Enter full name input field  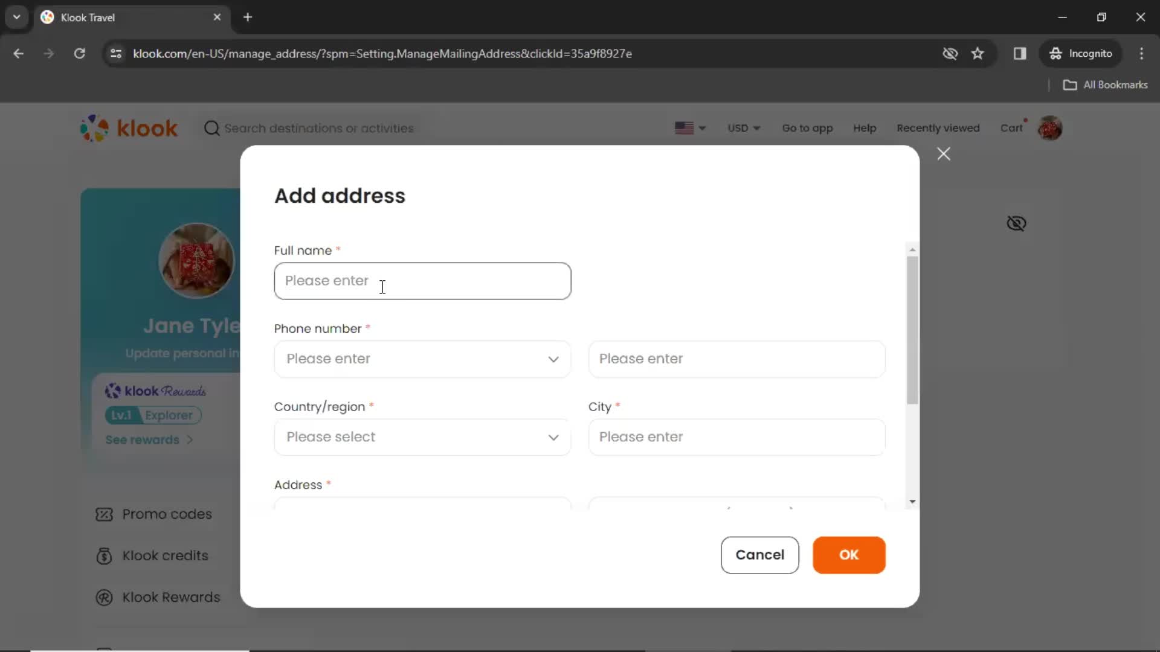pyautogui.click(x=422, y=281)
